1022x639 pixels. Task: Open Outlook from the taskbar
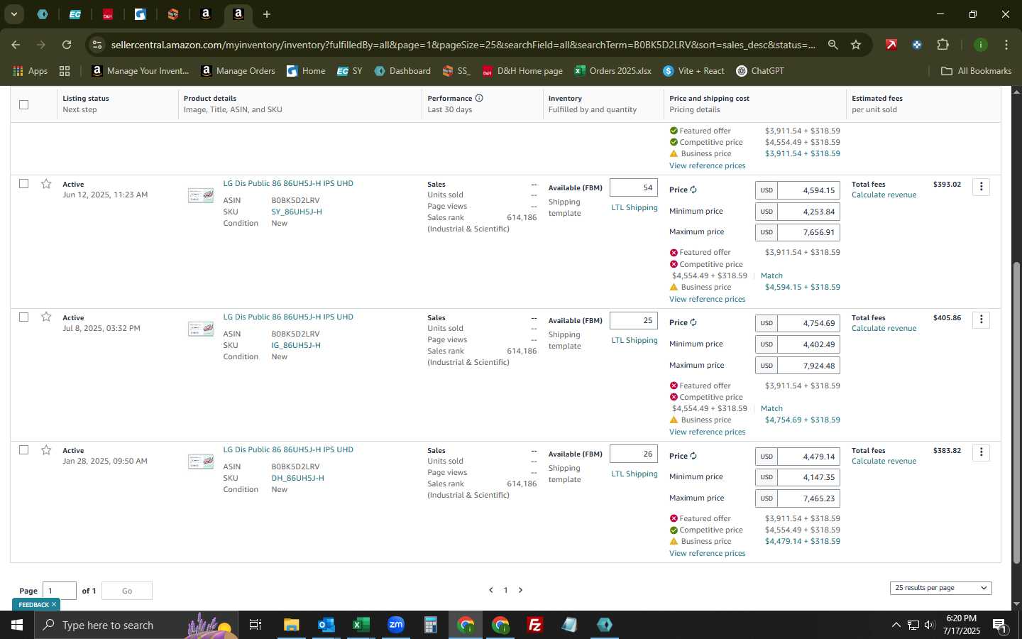326,625
